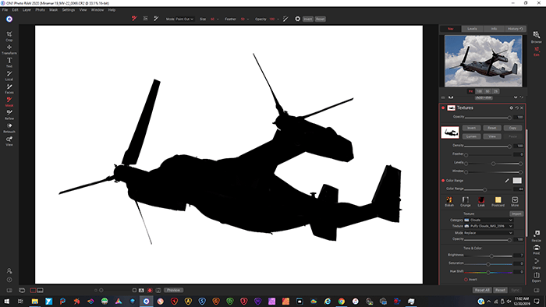Open the Texture Puffy Clouds dropdown
The image size is (546, 307).
pos(488,226)
